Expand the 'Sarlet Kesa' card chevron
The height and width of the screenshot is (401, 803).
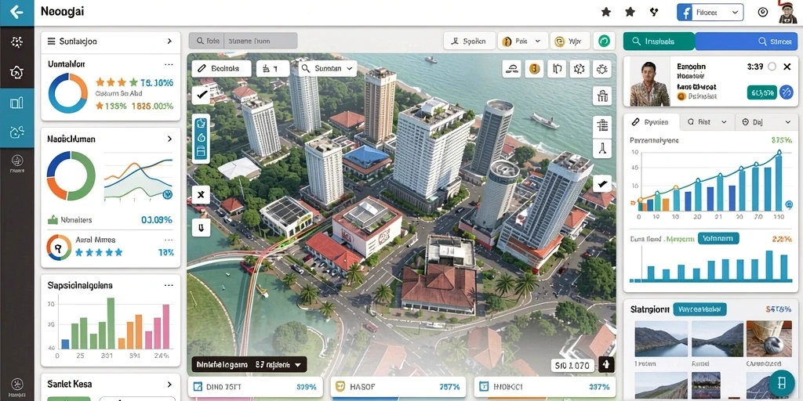click(169, 384)
